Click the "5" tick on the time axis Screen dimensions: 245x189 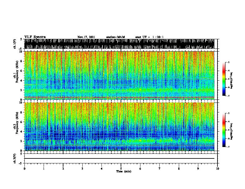(121, 169)
